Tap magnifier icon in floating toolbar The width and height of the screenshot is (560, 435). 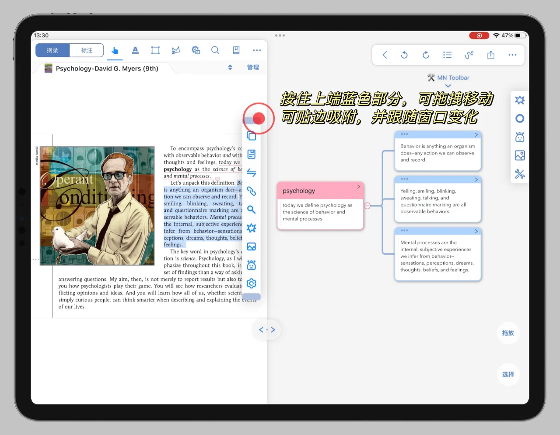[252, 210]
